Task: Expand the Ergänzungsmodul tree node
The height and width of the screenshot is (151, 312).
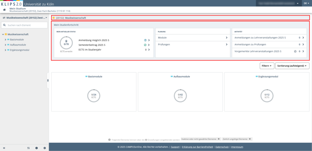Action: point(5,50)
